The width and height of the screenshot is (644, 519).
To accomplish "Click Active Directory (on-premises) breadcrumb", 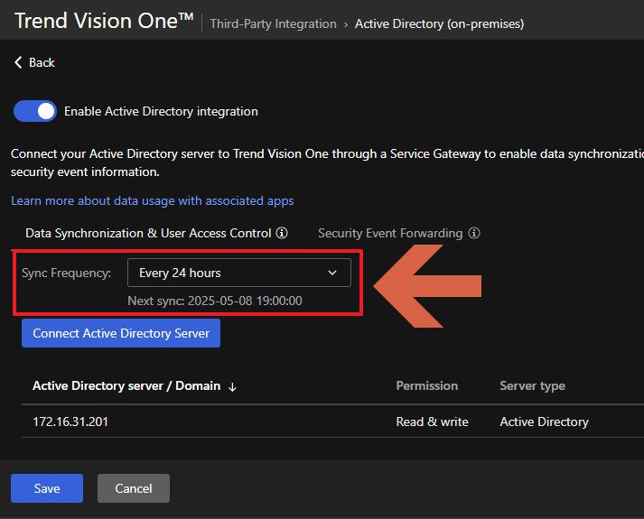I will 439,23.
